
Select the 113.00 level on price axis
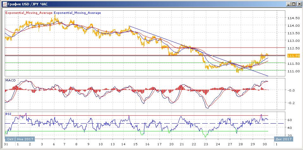coord(293,41)
